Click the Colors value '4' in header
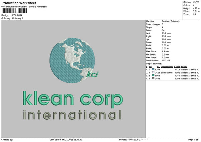The height and width of the screenshot is (142, 201). click(x=194, y=5)
